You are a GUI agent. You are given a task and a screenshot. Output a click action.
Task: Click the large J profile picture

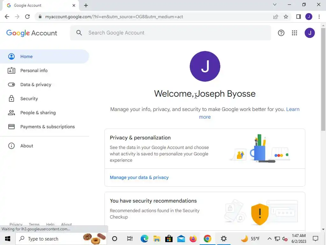point(205,66)
